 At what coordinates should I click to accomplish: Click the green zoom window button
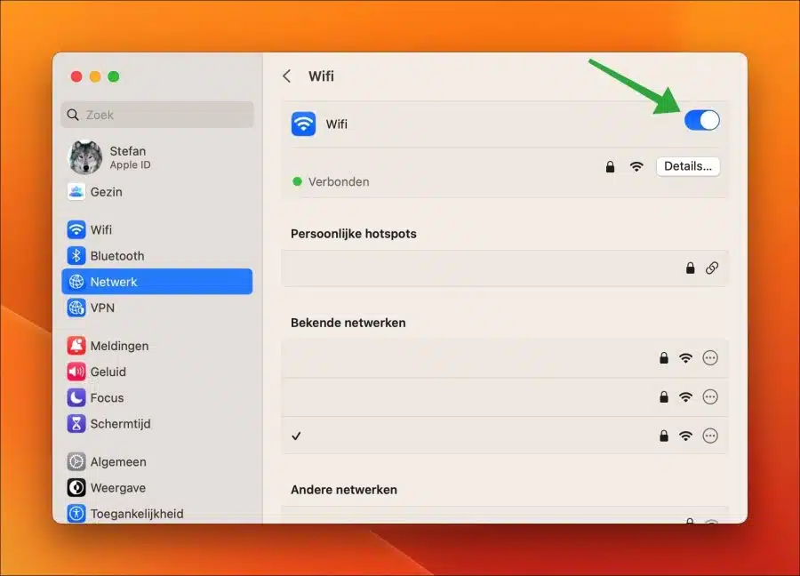tap(113, 76)
